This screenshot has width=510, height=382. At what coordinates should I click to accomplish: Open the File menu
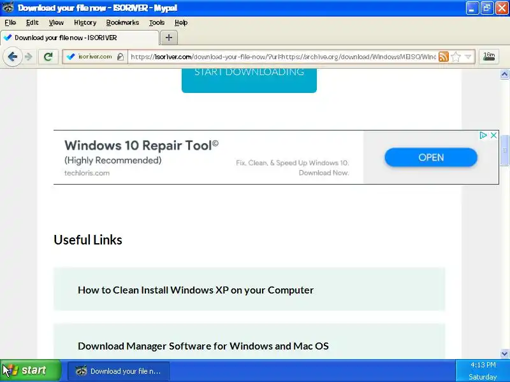[10, 22]
